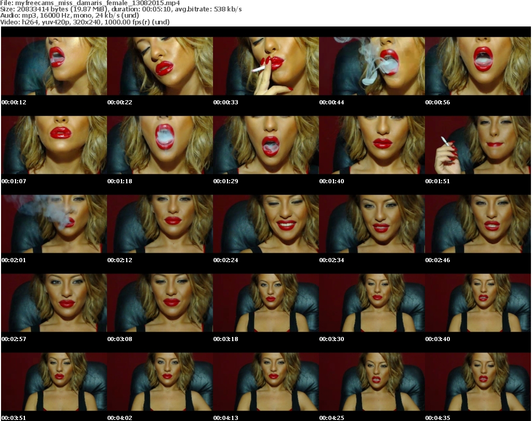
Task: Select the thumbnail timestamped 00:01:07
Action: pyautogui.click(x=54, y=145)
